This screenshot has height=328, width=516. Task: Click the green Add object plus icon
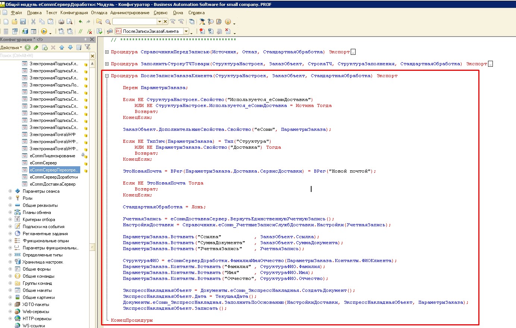pos(28,47)
